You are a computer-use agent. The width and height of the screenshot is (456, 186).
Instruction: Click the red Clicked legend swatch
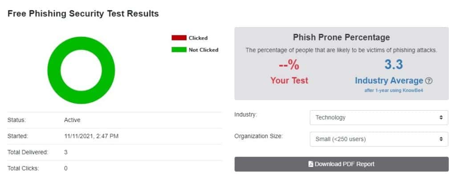click(x=179, y=38)
